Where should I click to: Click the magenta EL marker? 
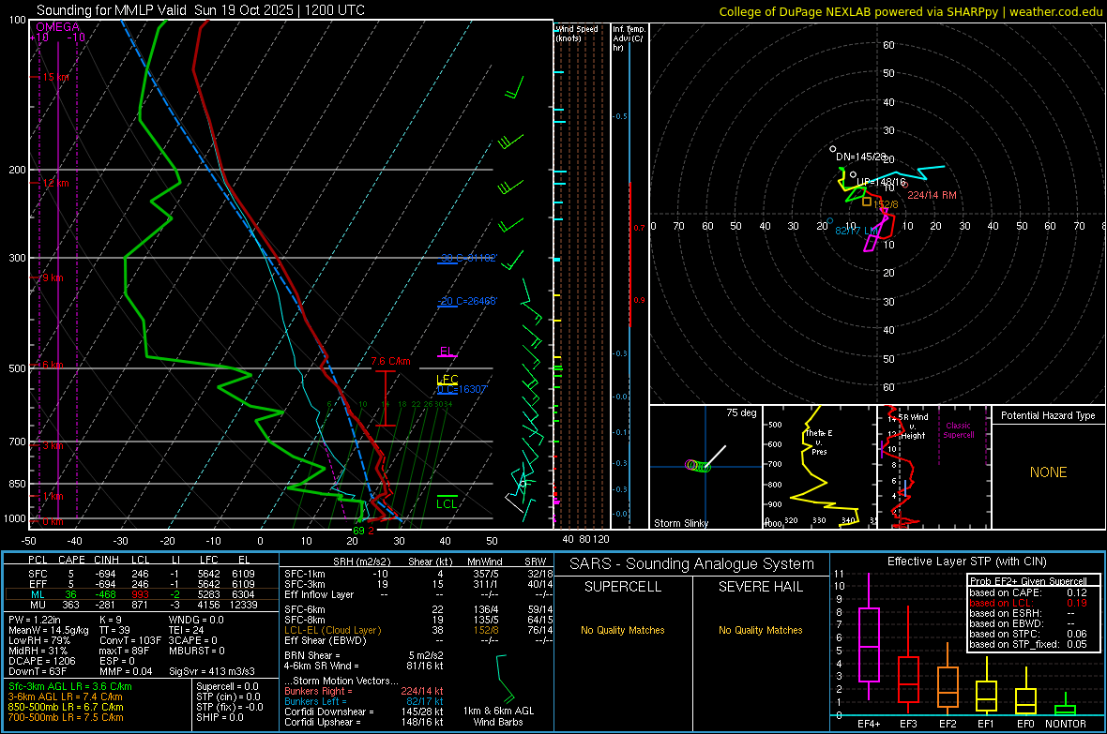coord(447,352)
